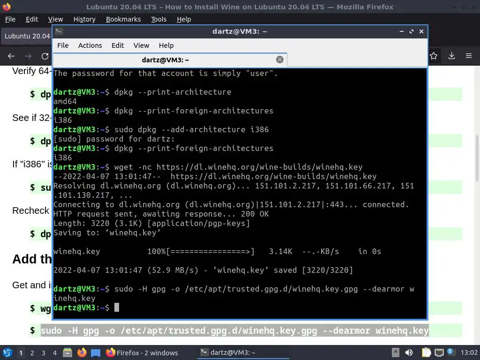Launch the file manager from the taskbar
Viewport: 480px width, 360px height.
click(67, 352)
